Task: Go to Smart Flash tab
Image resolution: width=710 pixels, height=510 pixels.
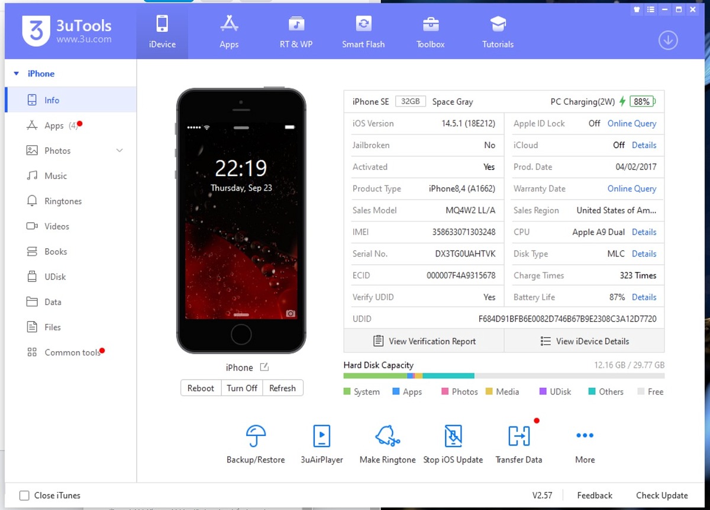Action: coord(363,32)
